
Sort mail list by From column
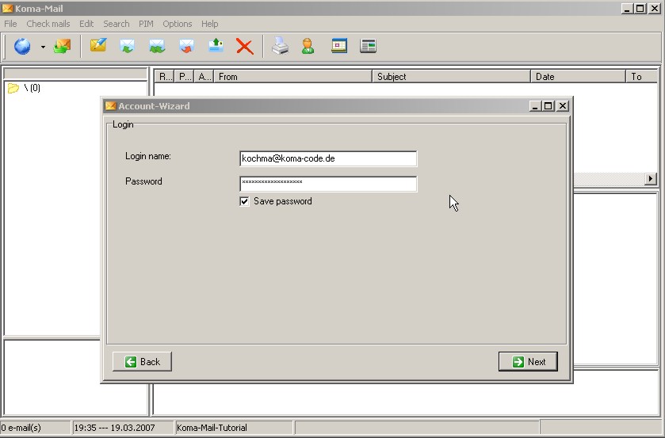(x=292, y=77)
